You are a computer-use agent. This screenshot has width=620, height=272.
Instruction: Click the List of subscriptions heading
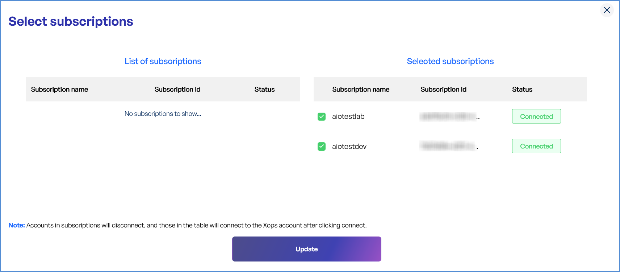(163, 62)
